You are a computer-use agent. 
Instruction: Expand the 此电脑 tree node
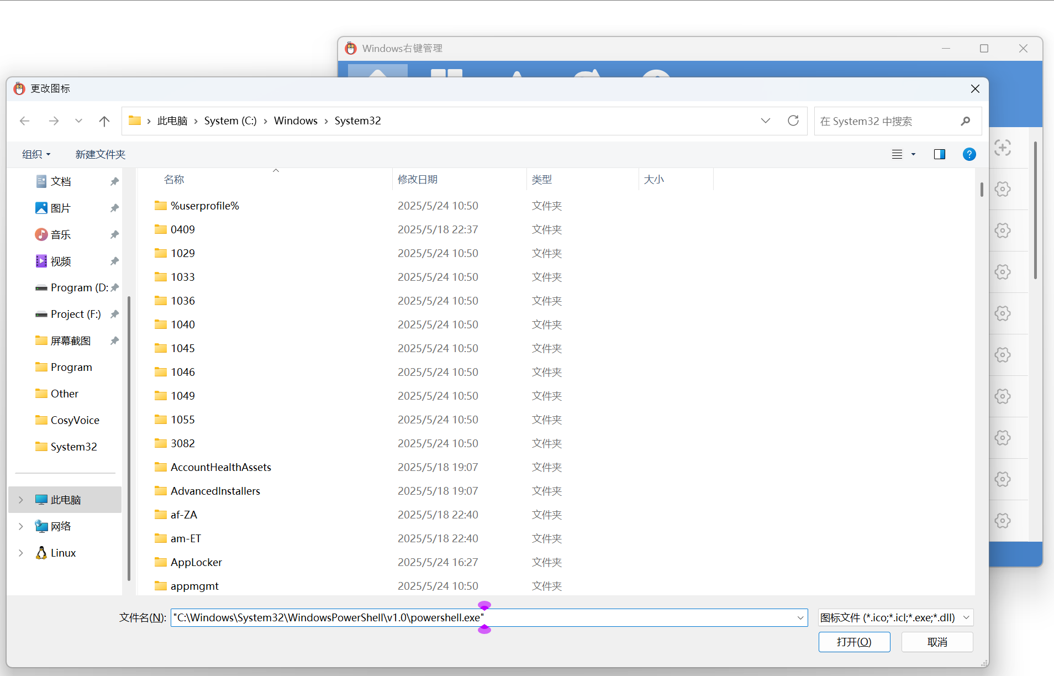[21, 500]
